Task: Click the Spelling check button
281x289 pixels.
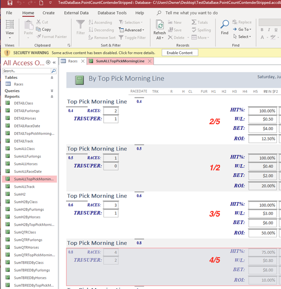Action: coord(202,30)
